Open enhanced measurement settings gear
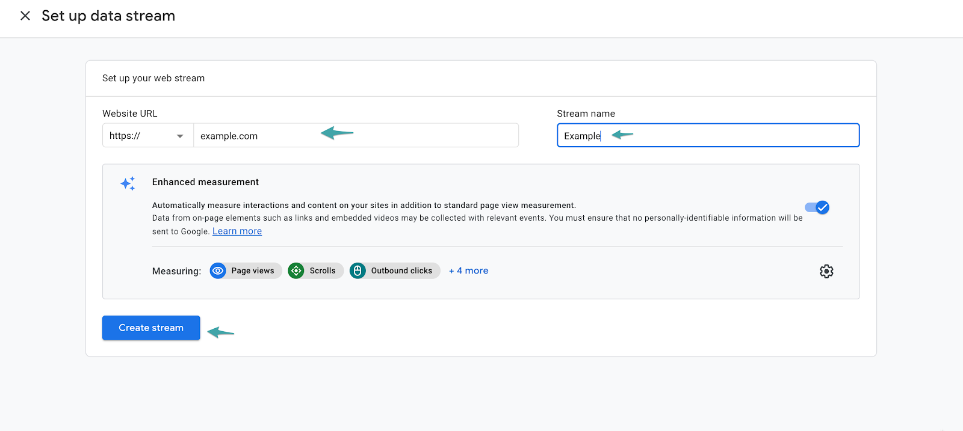Screen dimensions: 963x431 (826, 271)
